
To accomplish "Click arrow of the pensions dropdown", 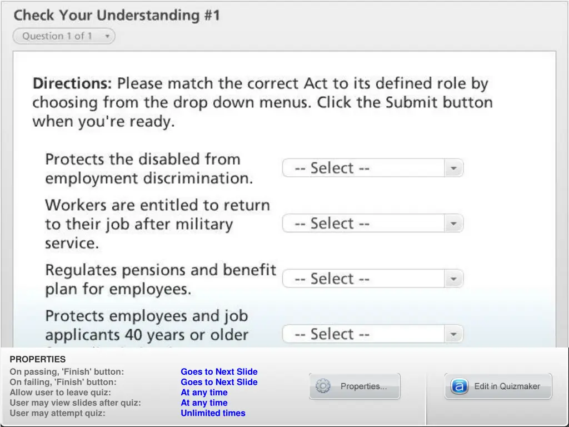I will (453, 279).
